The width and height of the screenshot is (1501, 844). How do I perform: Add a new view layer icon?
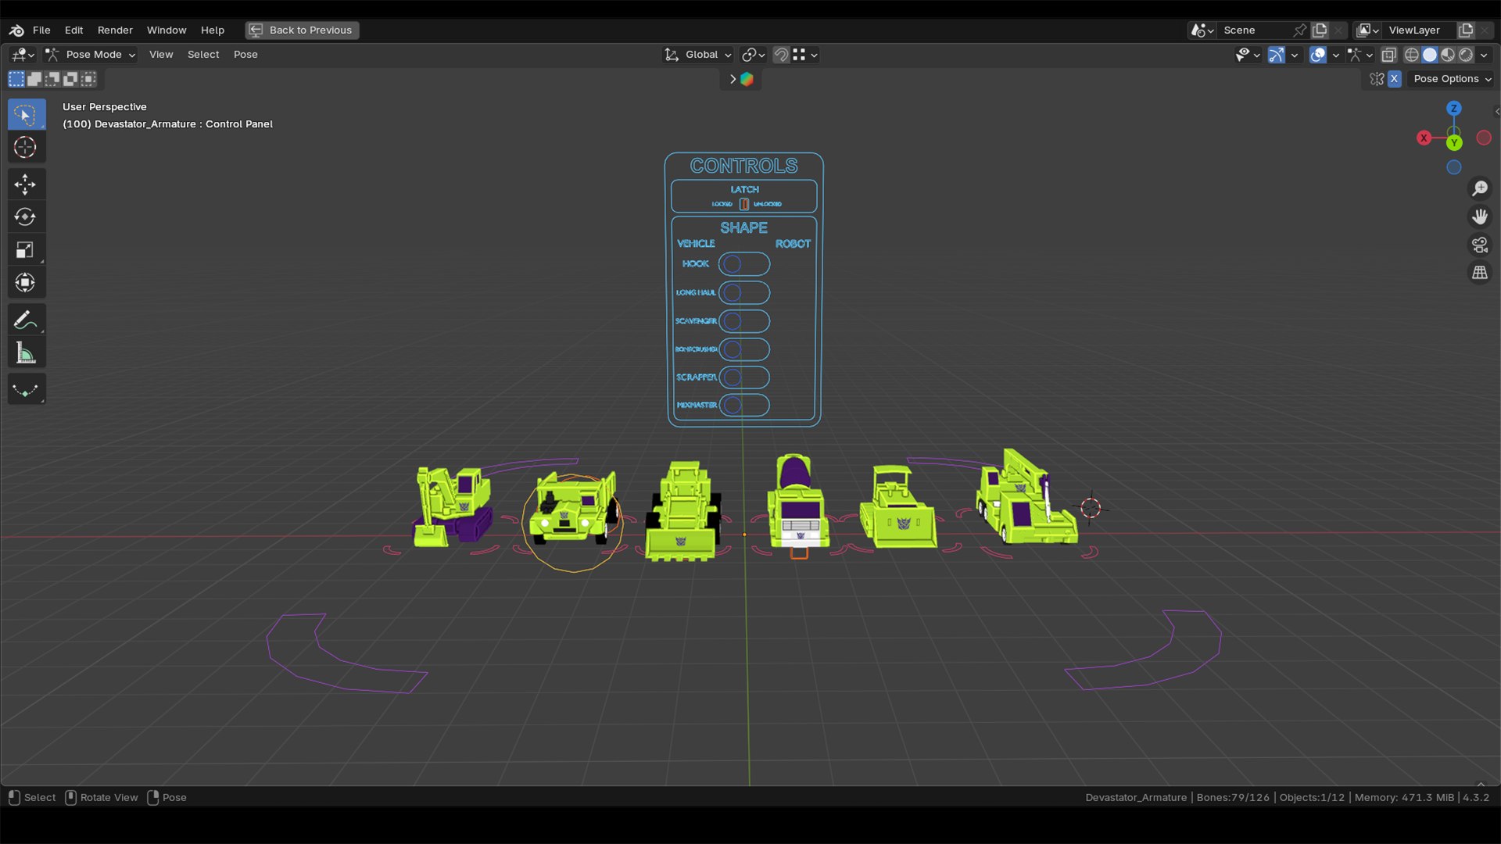tap(1466, 30)
